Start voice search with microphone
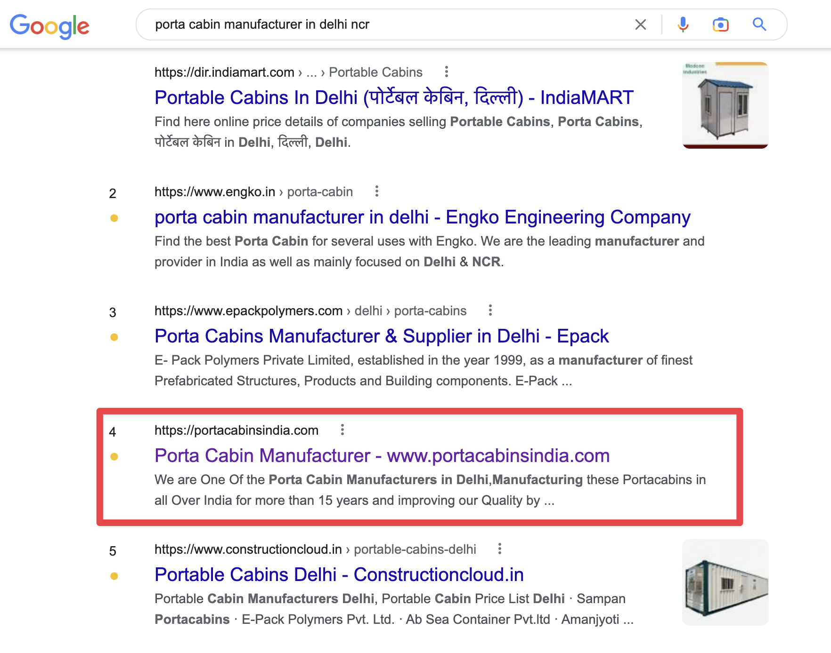 683,24
